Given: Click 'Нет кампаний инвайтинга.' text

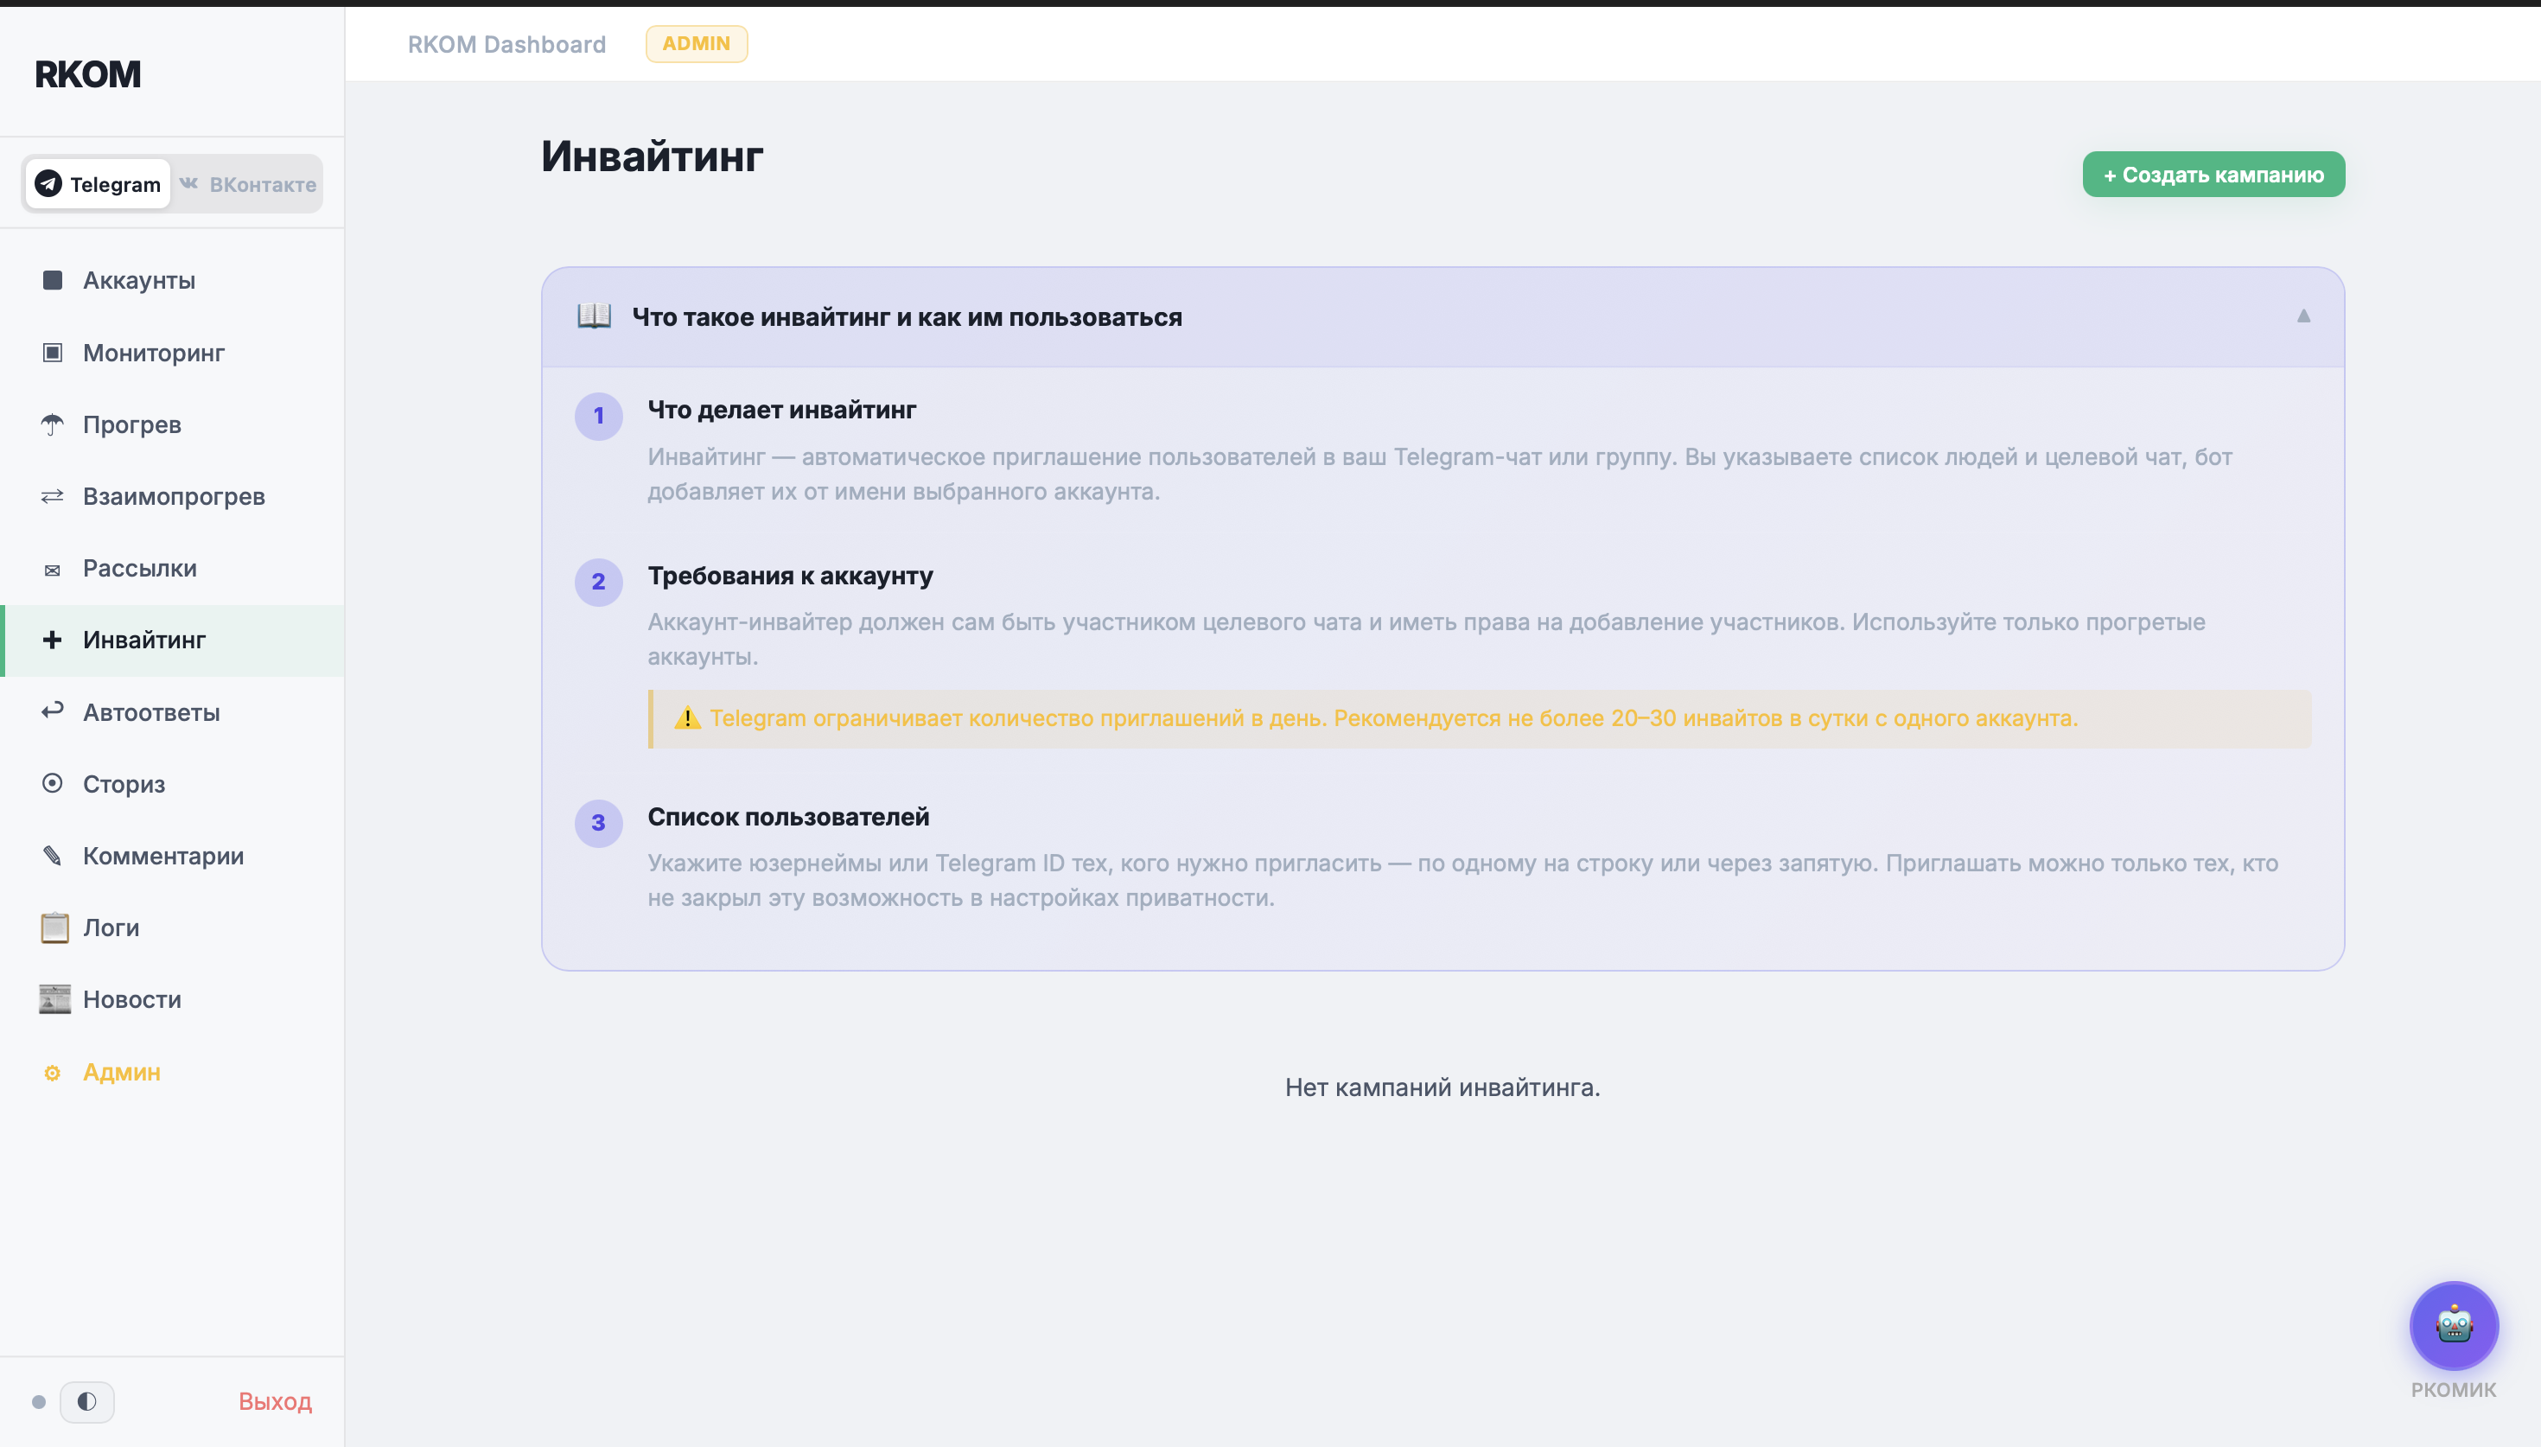Looking at the screenshot, I should (x=1442, y=1087).
